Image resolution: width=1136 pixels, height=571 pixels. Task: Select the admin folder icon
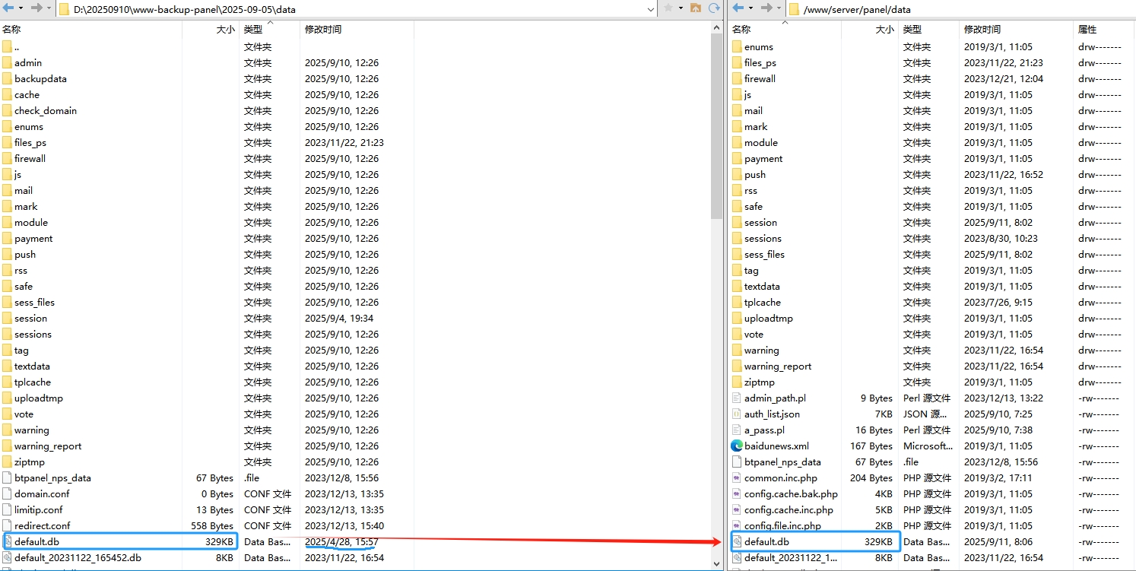[8, 62]
